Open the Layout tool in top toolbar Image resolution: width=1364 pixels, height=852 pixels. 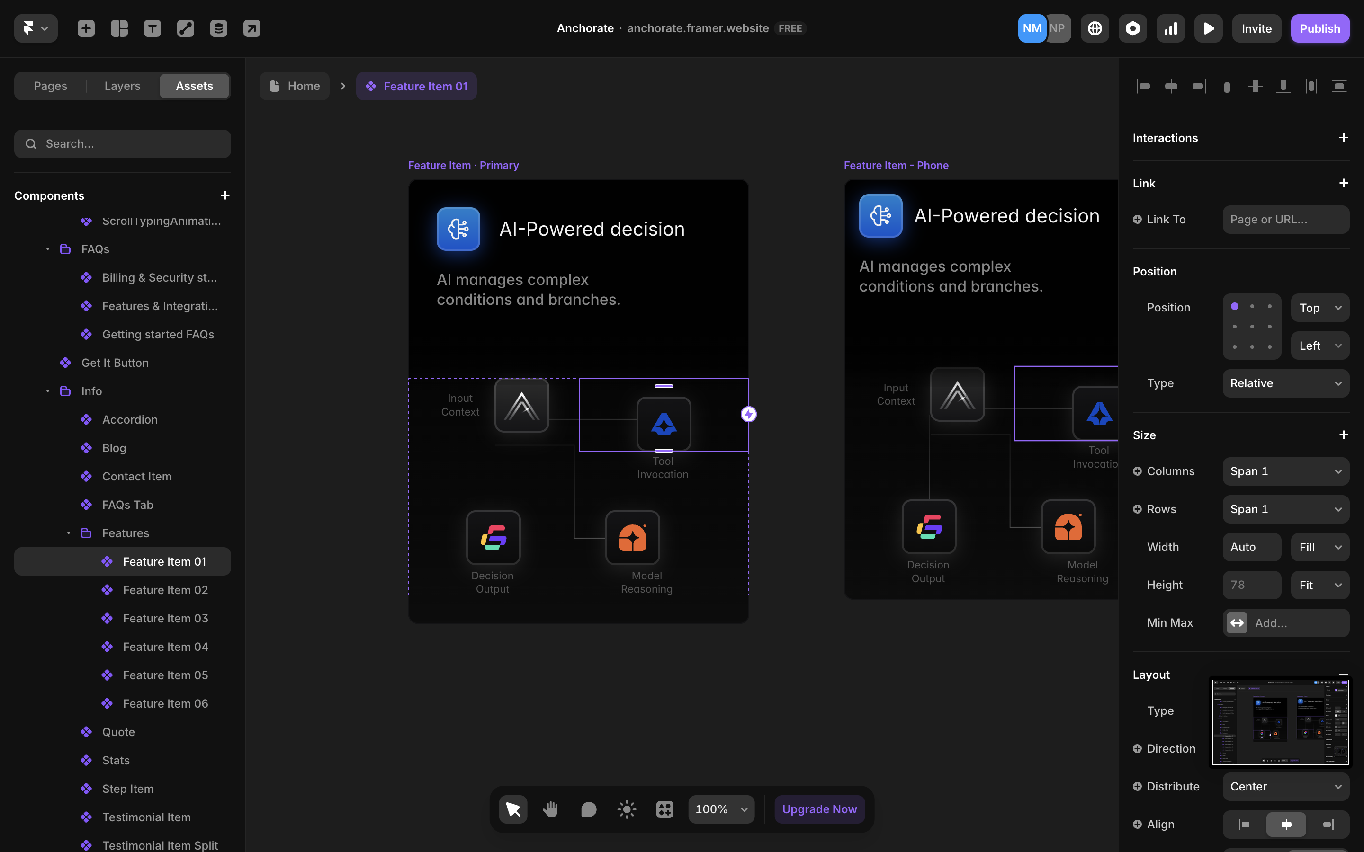[x=119, y=28]
